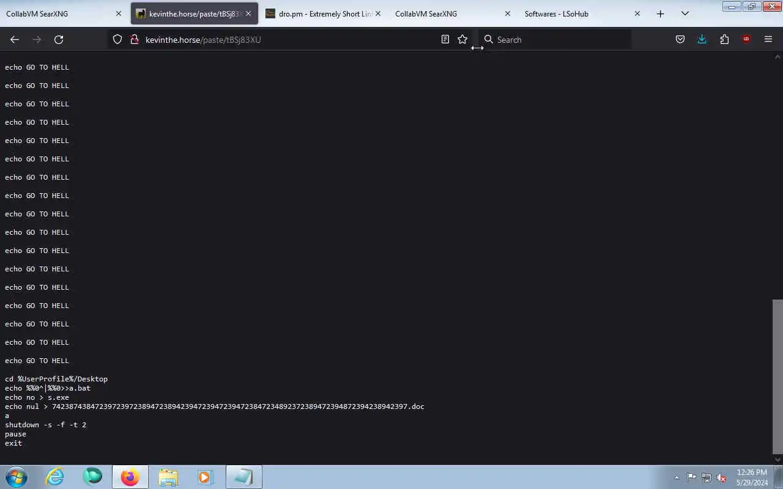
Task: Click the 'exit' line in paste
Action: coord(13,443)
